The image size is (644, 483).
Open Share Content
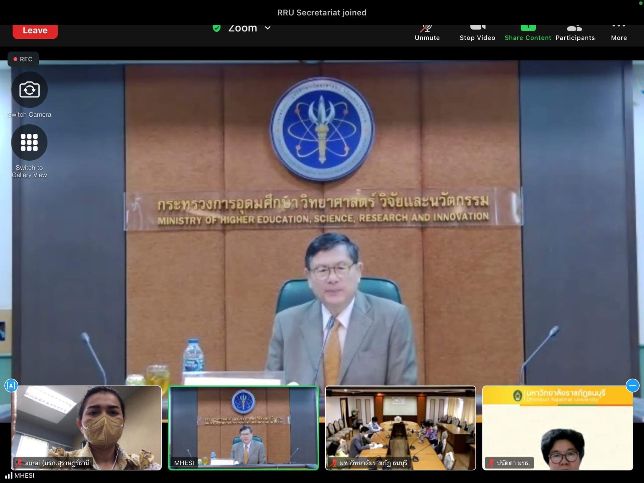(x=528, y=32)
